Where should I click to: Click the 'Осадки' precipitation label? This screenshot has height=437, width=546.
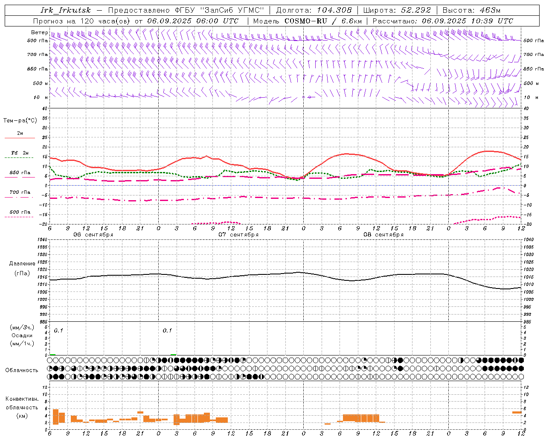[x=22, y=336]
